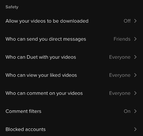Screen dimensions: 143x136
Task: Tap chevron arrow on liked videos row
Action: coord(136,75)
